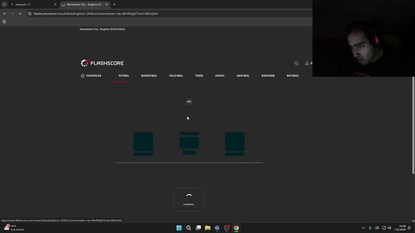Go back with the browser arrow

(5, 14)
